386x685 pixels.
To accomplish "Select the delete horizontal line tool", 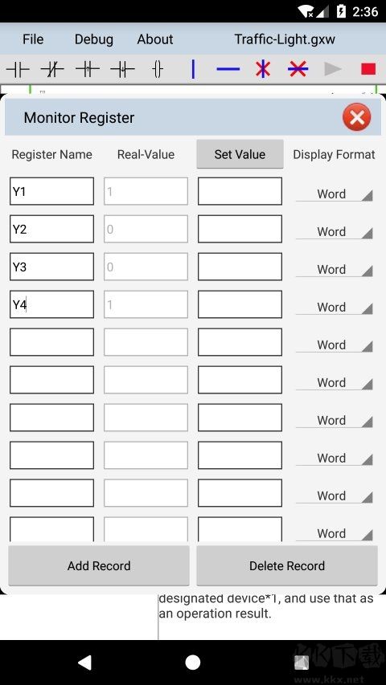I will 298,69.
